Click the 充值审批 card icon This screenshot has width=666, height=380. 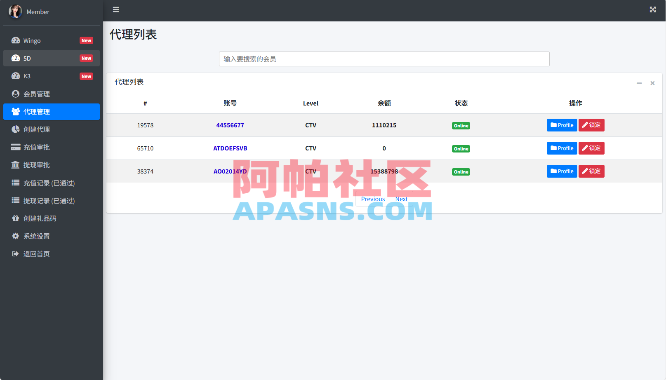click(x=16, y=147)
